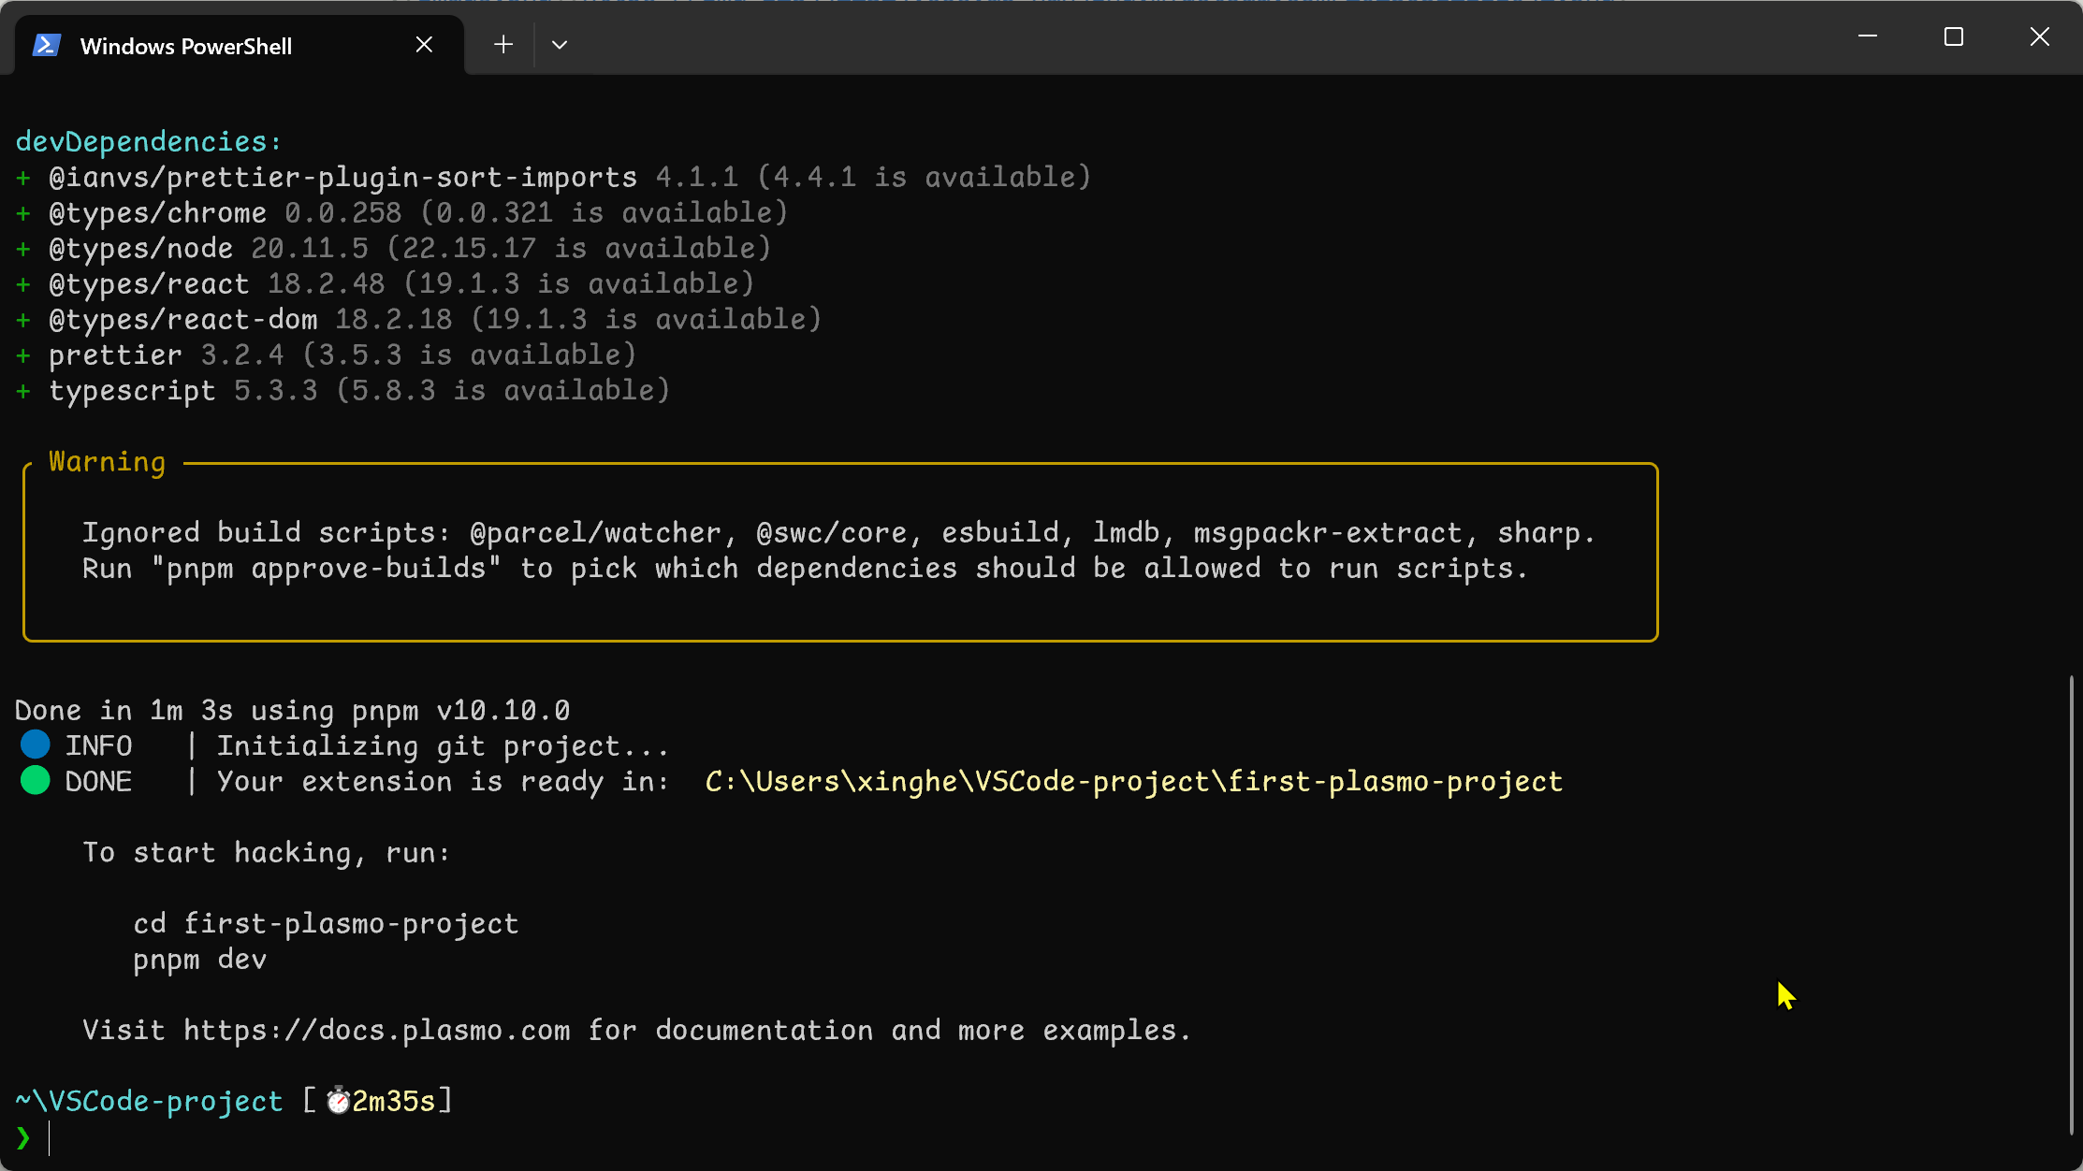Click the 'Ignored build scripts' line
Viewport: 2083px width, 1171px height.
(838, 532)
